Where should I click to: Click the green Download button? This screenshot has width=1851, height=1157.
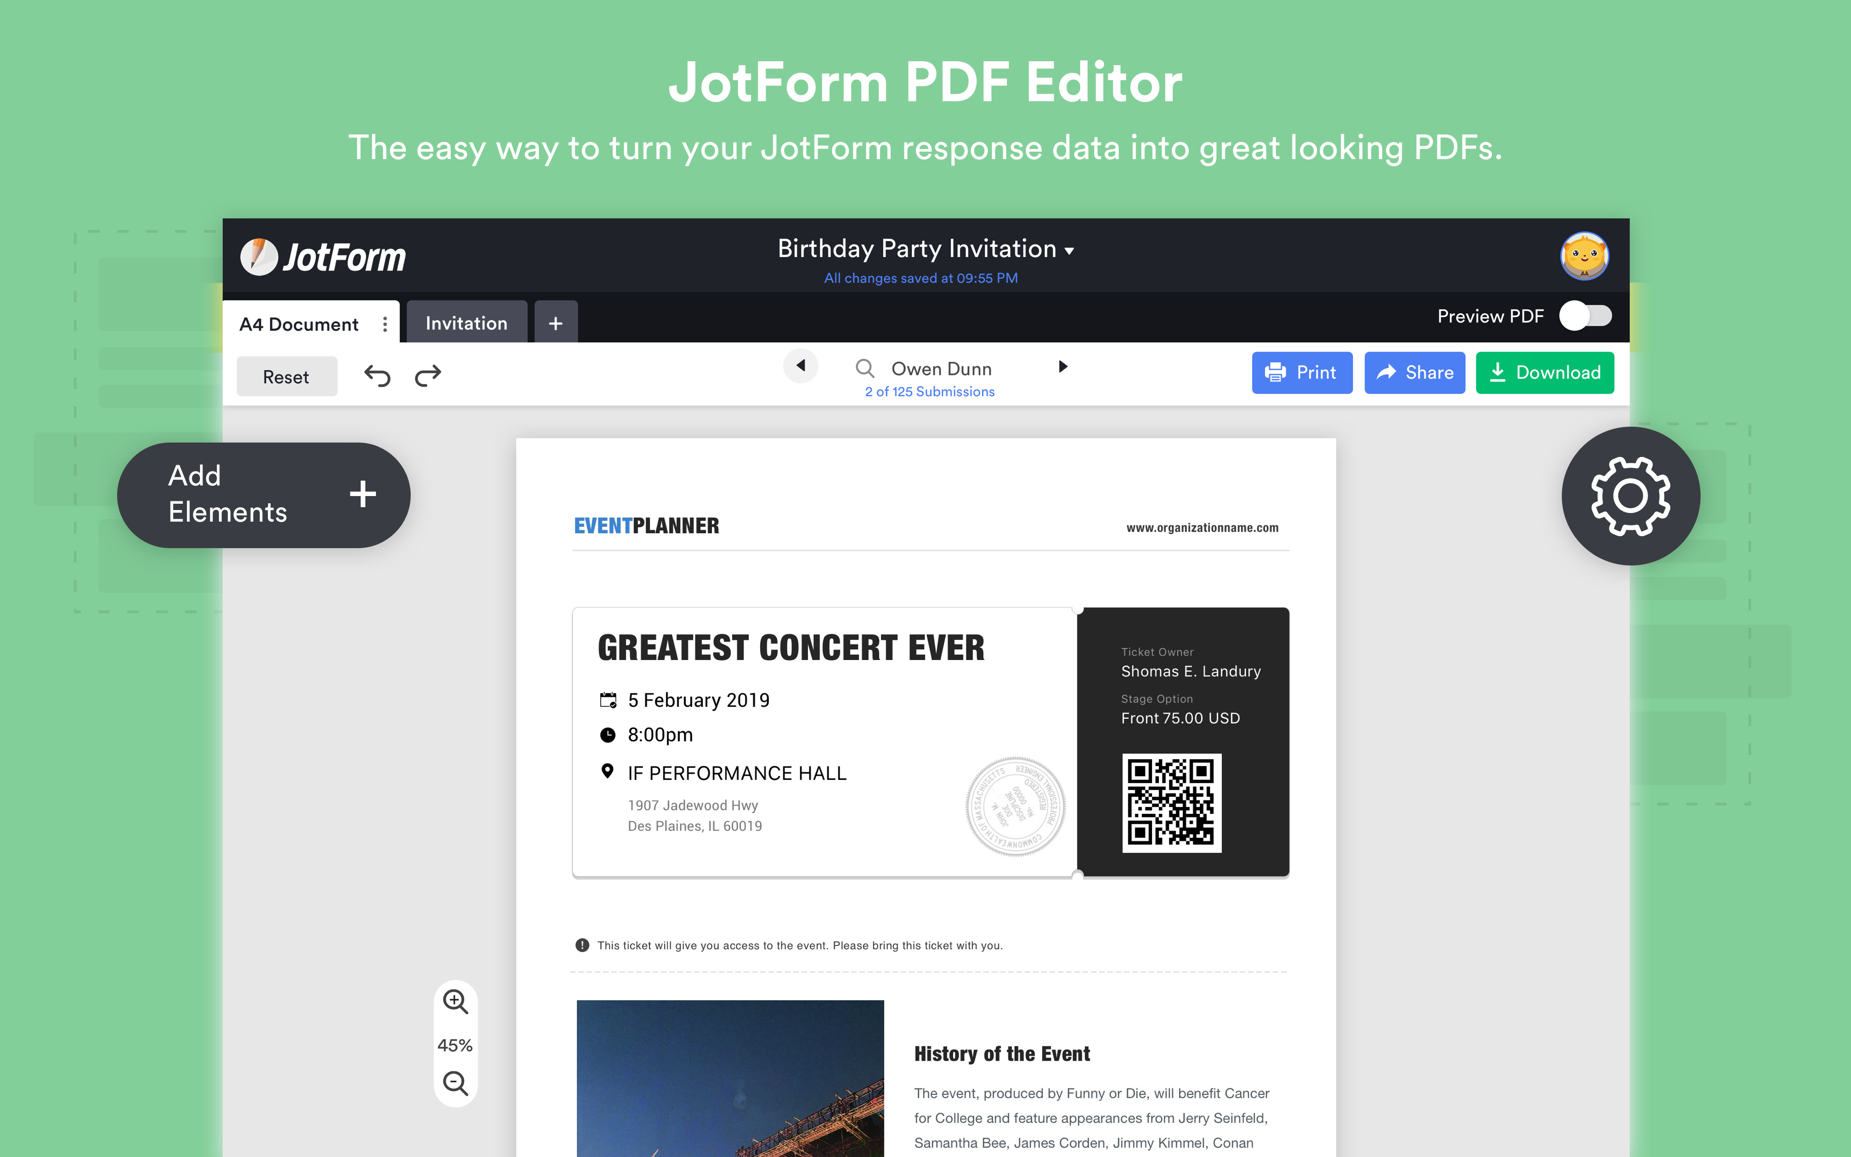1544,373
